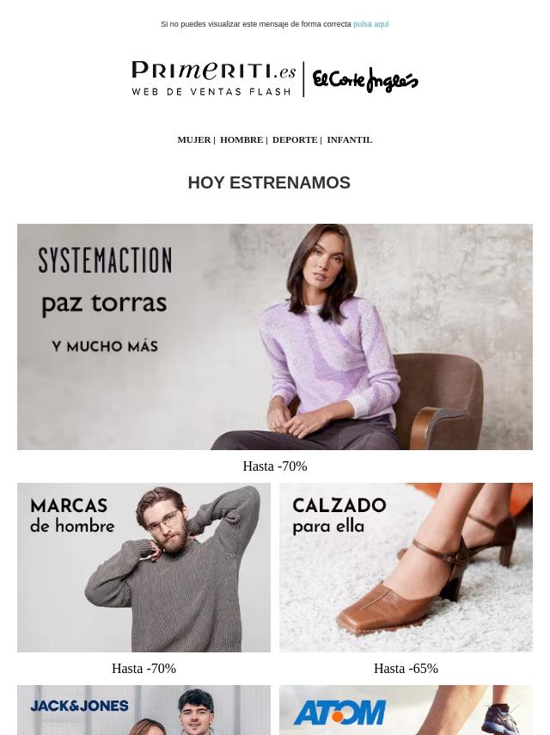550x735 pixels.
Task: Open the MUJER category
Action: [193, 139]
